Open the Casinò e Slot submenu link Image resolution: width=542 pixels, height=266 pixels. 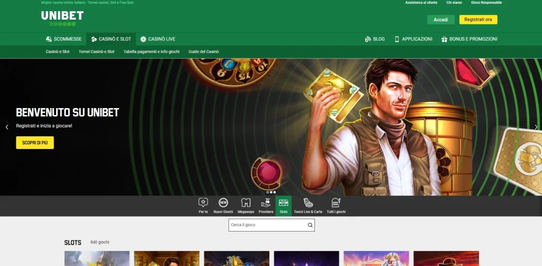(57, 51)
